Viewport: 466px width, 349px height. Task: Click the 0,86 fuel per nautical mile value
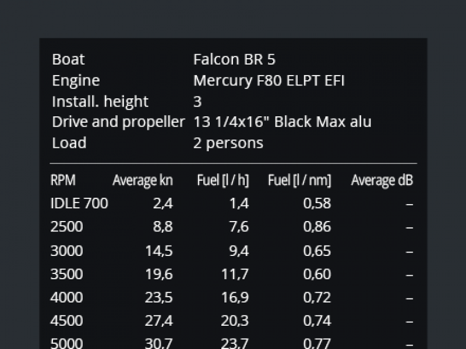click(x=317, y=227)
